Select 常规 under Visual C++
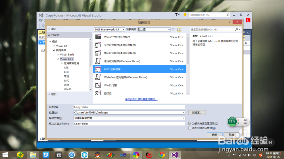 (x=66, y=76)
